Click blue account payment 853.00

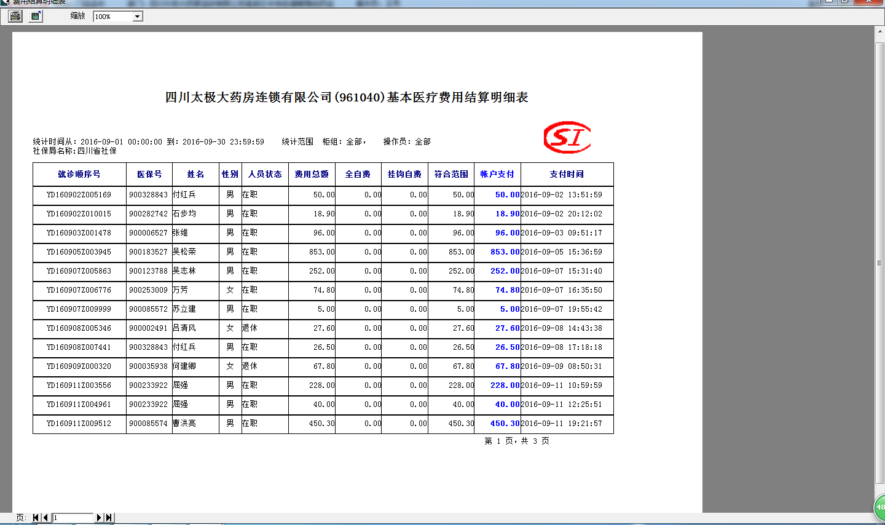click(505, 252)
